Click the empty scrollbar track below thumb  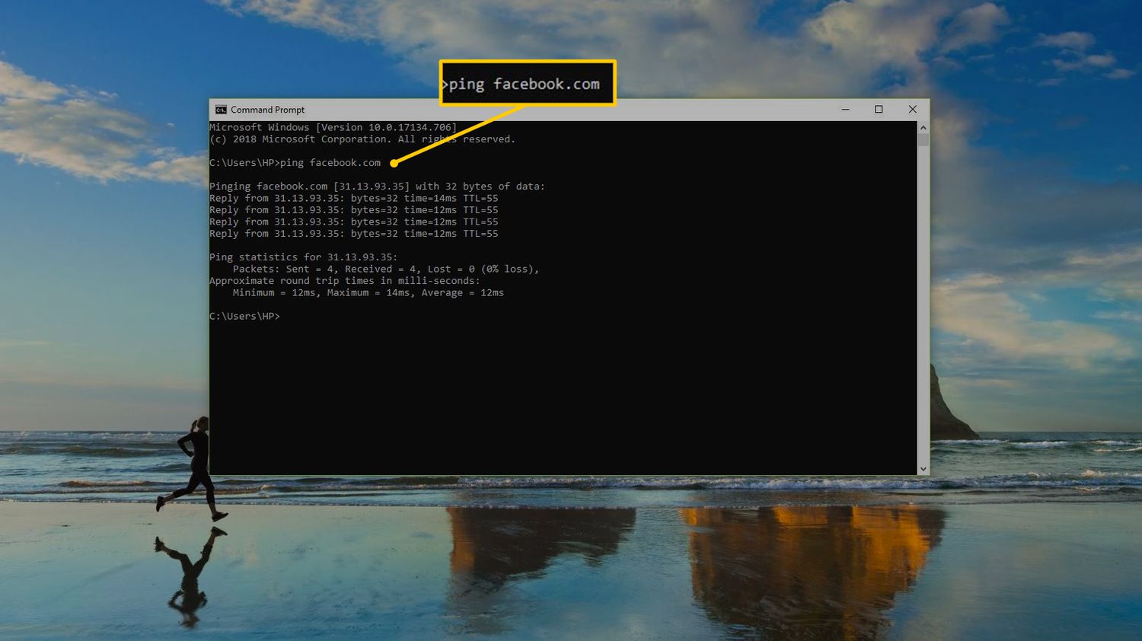(x=923, y=305)
